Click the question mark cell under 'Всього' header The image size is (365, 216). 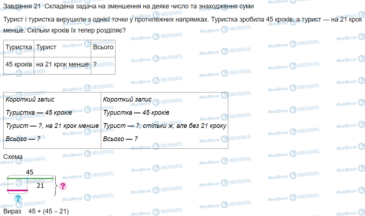click(x=95, y=64)
